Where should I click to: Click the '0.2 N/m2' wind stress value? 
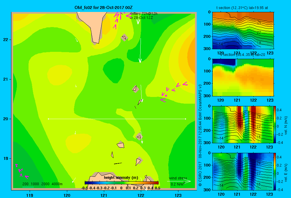pyautogui.click(x=178, y=184)
